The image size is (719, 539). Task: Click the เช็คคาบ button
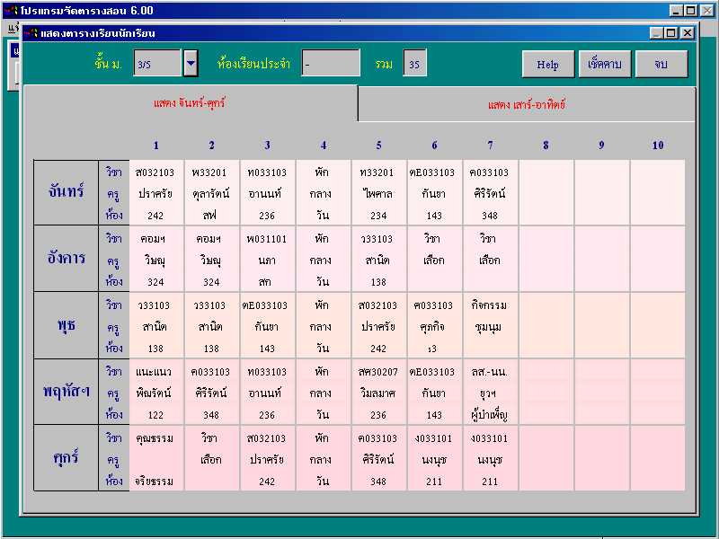(604, 64)
